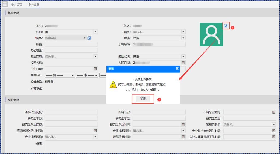Expand the 性别 dropdown
This screenshot has width=280, height=154.
pyautogui.click(x=95, y=32)
